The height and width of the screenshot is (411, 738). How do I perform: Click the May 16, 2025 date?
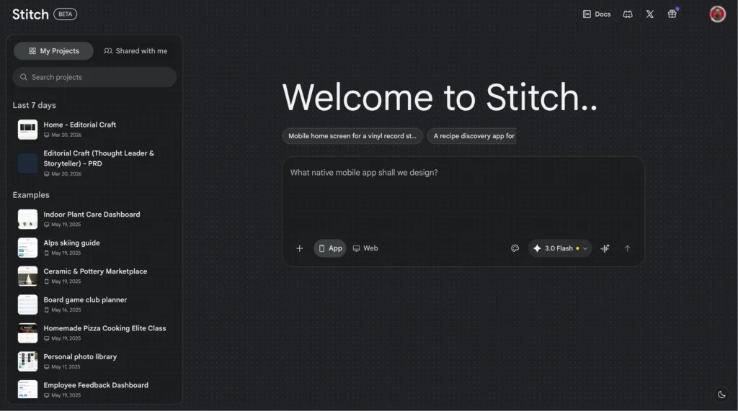coord(66,310)
